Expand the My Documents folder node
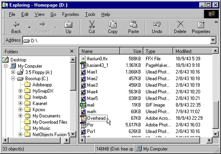Screen dimensions: 221x154 tap(20, 116)
